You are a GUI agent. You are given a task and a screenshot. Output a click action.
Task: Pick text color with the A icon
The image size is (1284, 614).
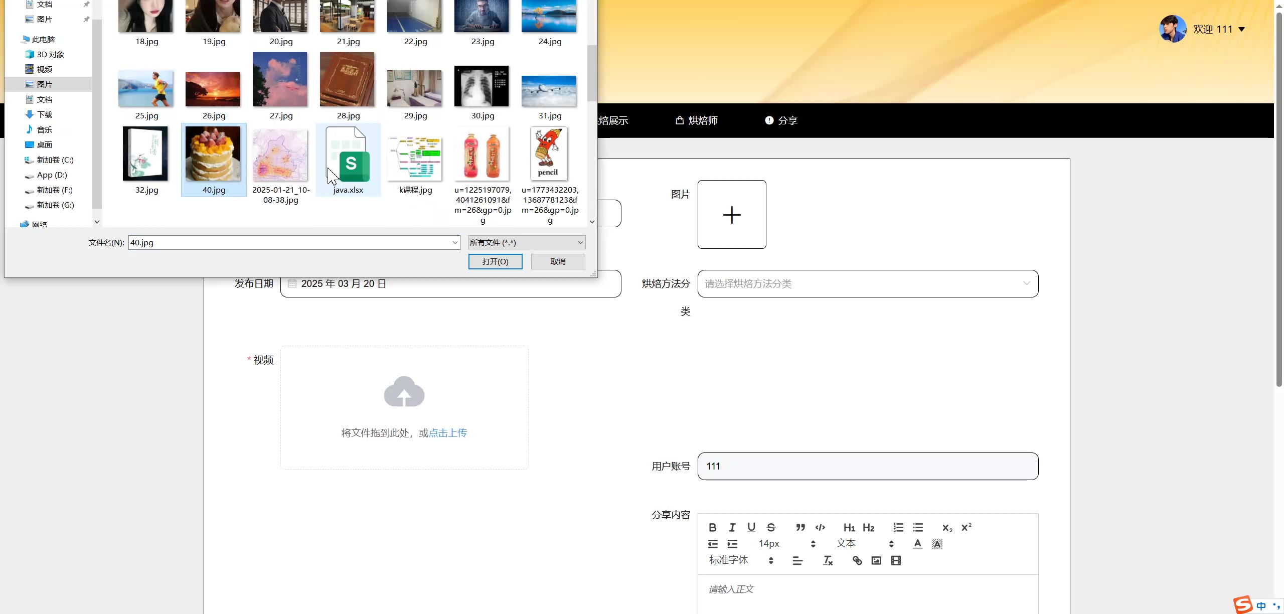pyautogui.click(x=917, y=544)
